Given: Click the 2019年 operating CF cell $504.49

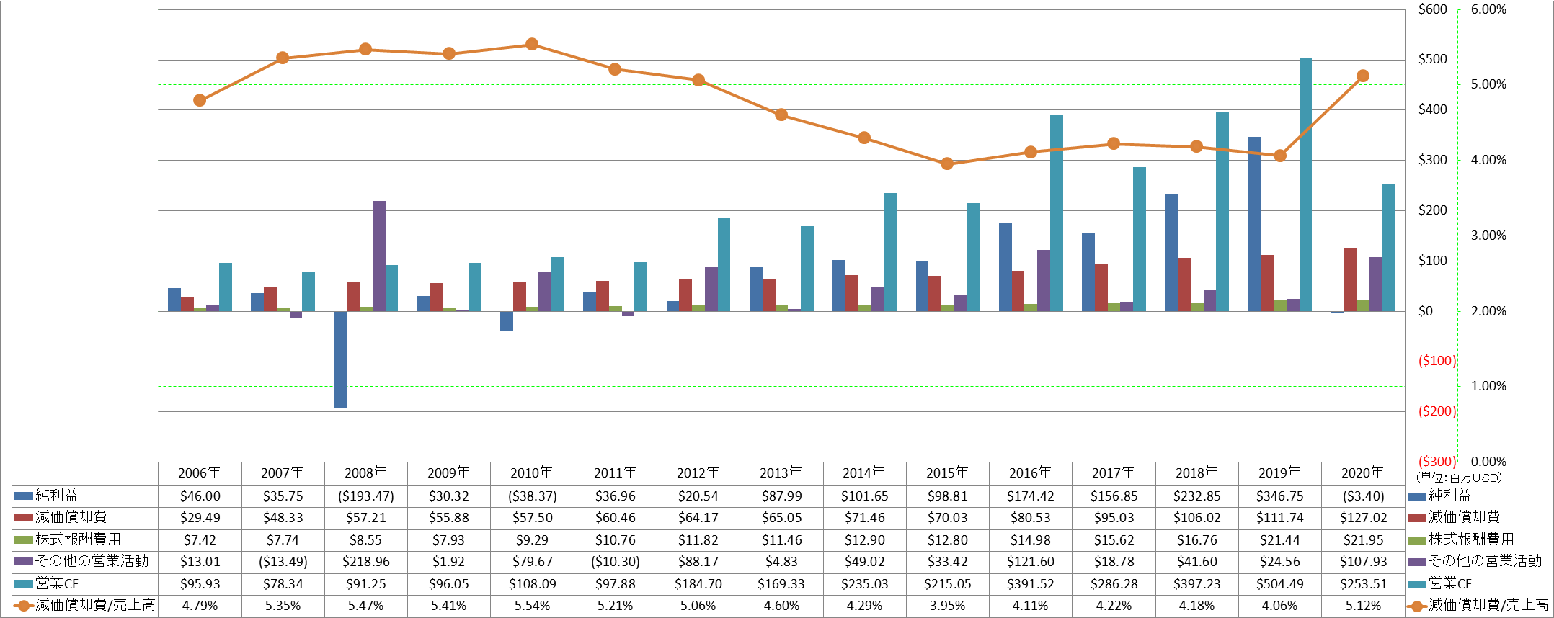Looking at the screenshot, I should tap(1280, 584).
